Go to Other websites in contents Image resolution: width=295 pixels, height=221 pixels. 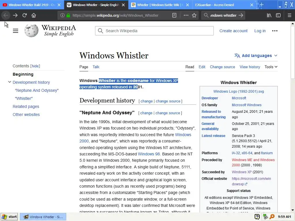pyautogui.click(x=26, y=115)
